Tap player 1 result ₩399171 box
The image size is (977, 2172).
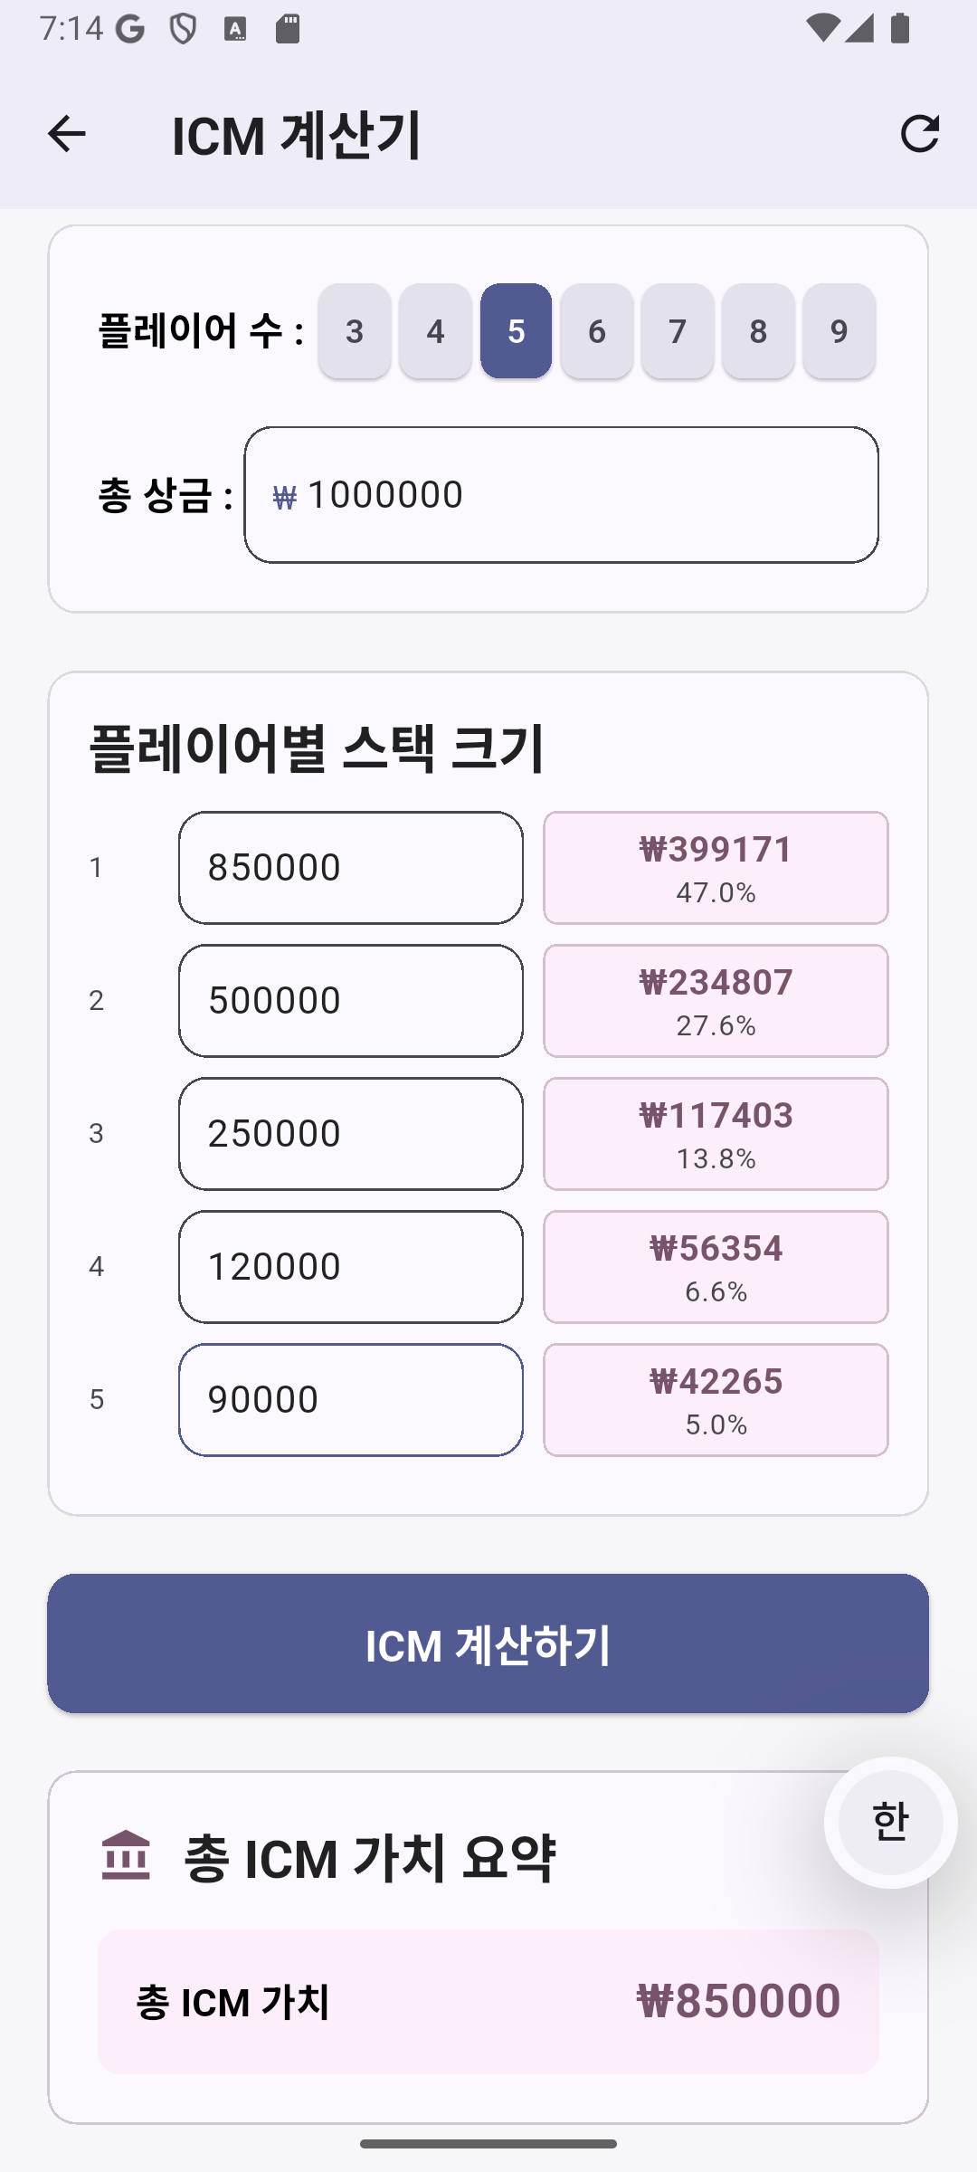tap(716, 868)
